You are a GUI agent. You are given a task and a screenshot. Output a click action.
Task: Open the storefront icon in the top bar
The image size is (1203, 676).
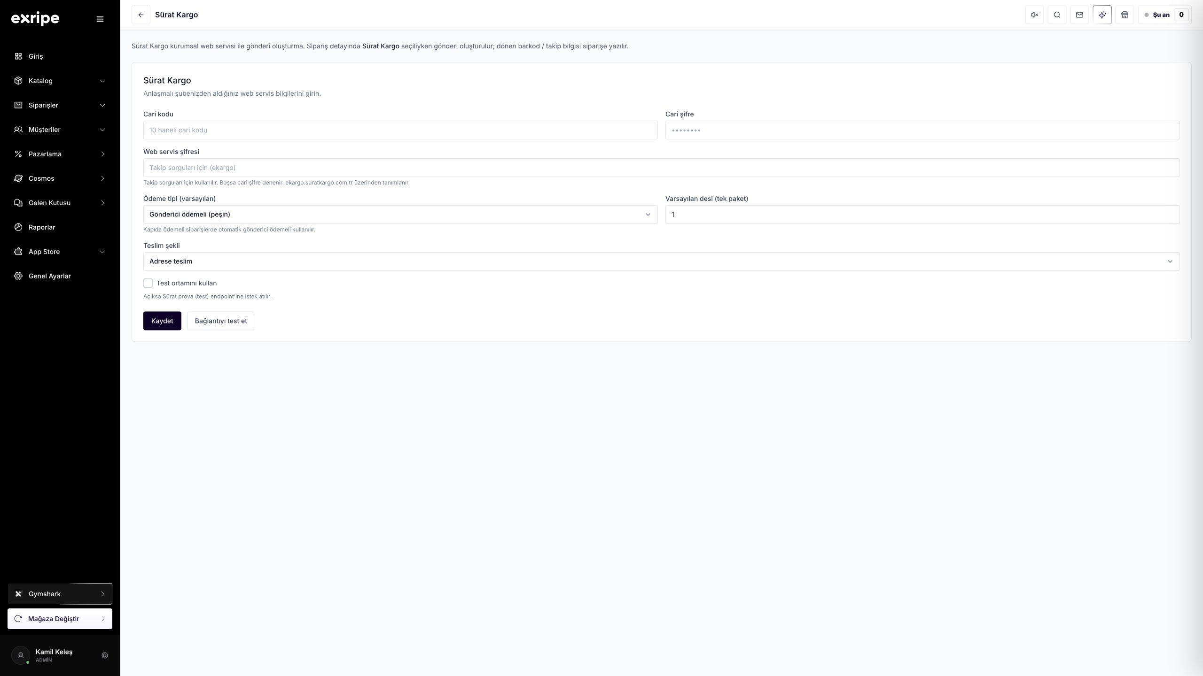tap(1125, 15)
